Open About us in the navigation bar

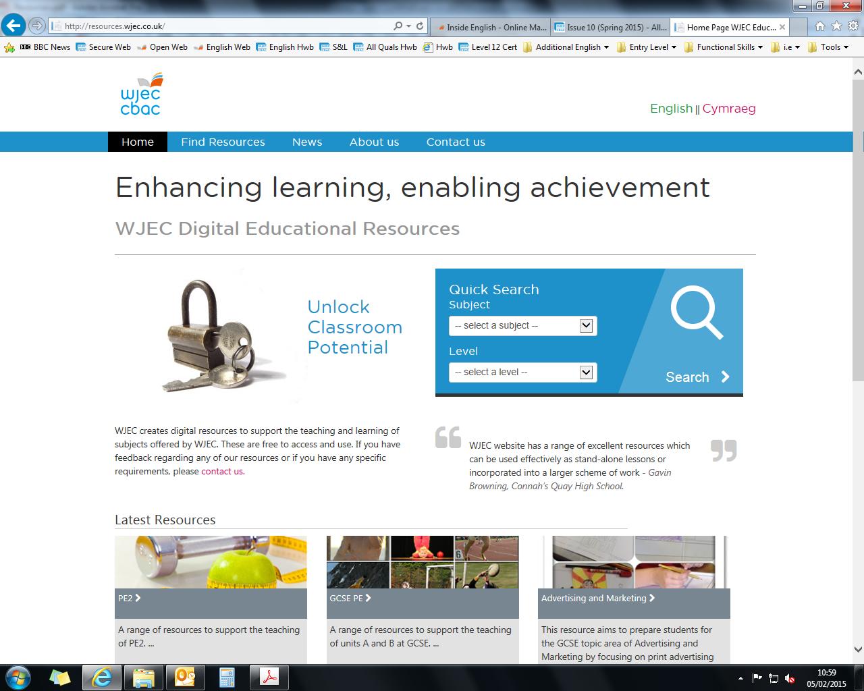click(374, 142)
